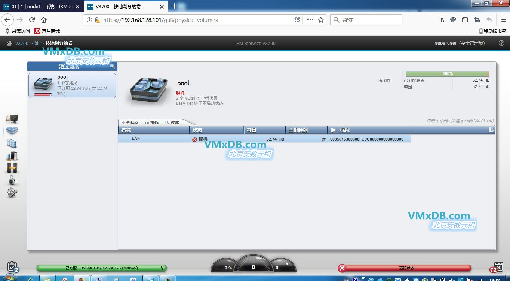510x281 pixels.
Task: Open the help question mark icon
Action: pyautogui.click(x=502, y=43)
